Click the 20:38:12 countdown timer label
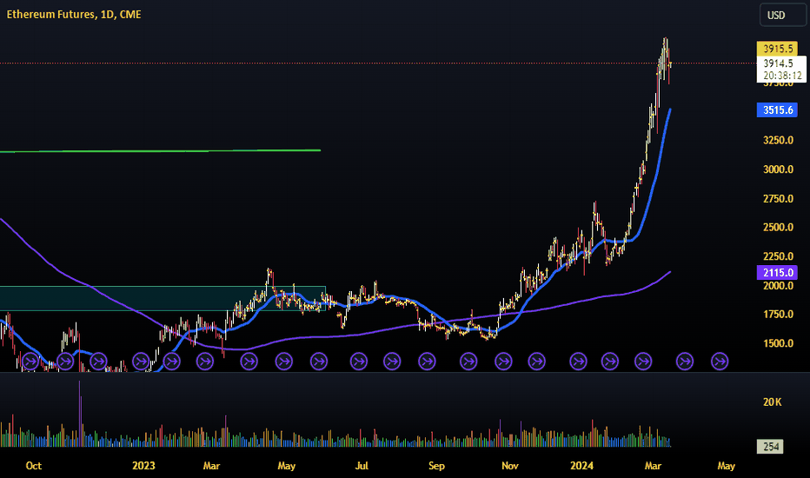Viewport: 810px width, 478px height. pyautogui.click(x=782, y=76)
